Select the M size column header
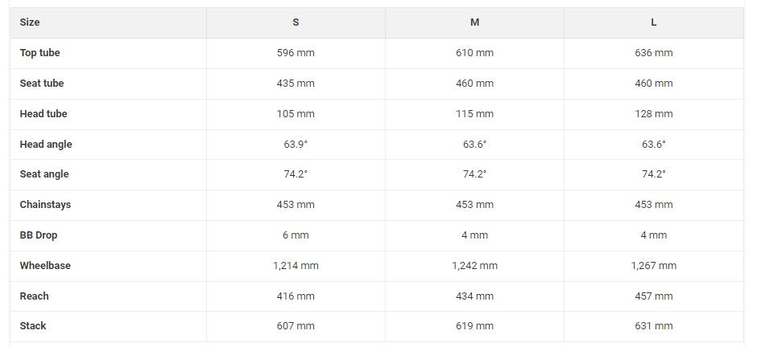This screenshot has width=757, height=347. pos(474,22)
